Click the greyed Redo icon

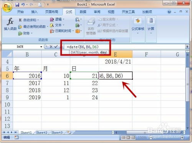[31, 5]
